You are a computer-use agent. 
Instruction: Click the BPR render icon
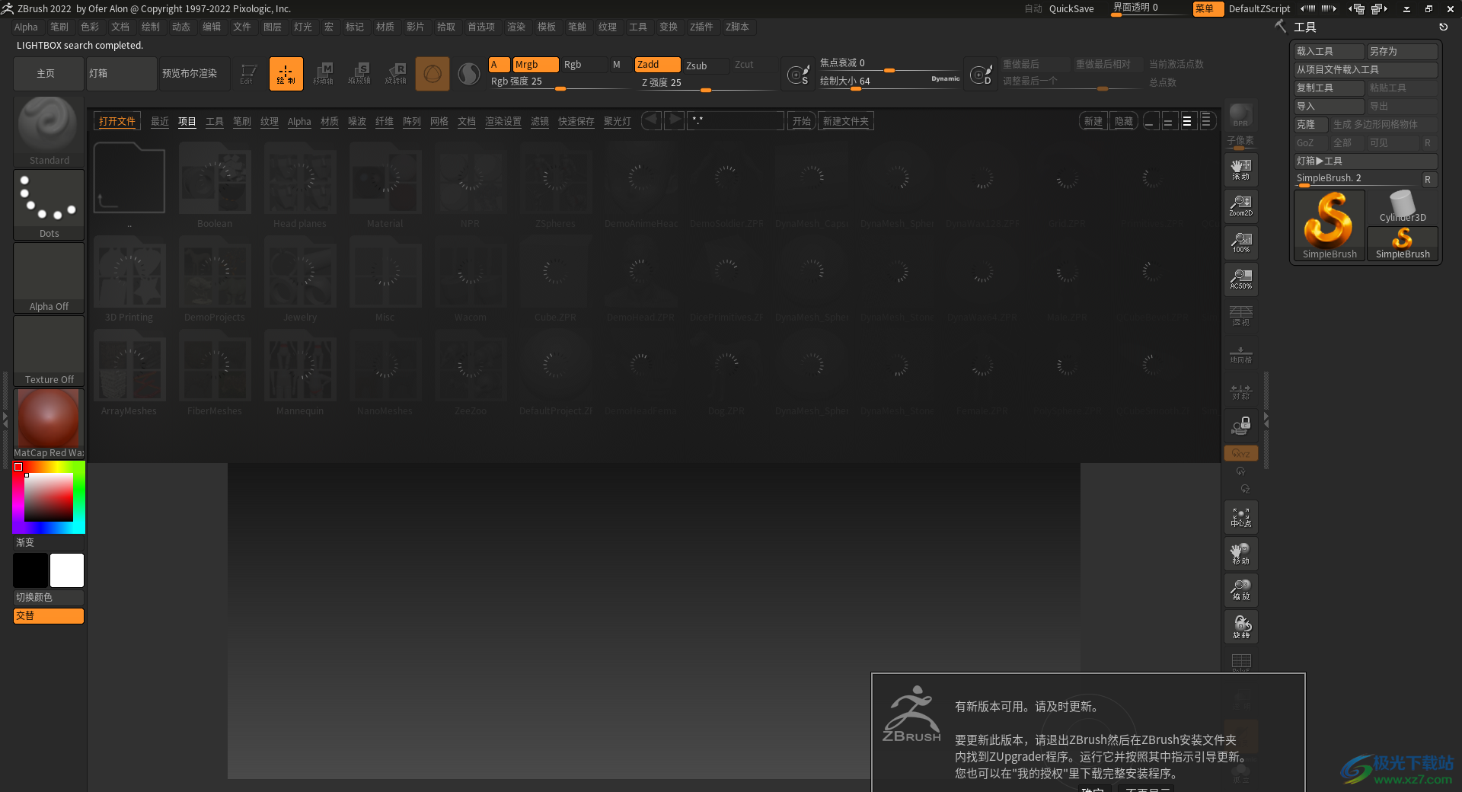pos(1240,115)
